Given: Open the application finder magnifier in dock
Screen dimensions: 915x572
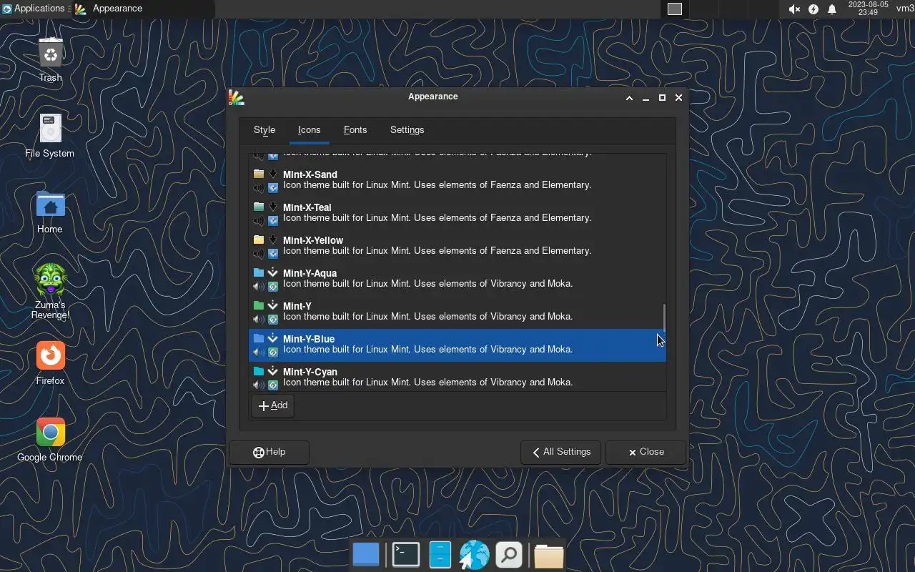Looking at the screenshot, I should pos(509,555).
